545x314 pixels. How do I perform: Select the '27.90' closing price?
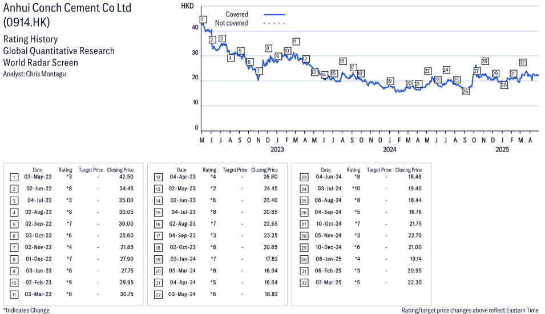click(x=127, y=259)
